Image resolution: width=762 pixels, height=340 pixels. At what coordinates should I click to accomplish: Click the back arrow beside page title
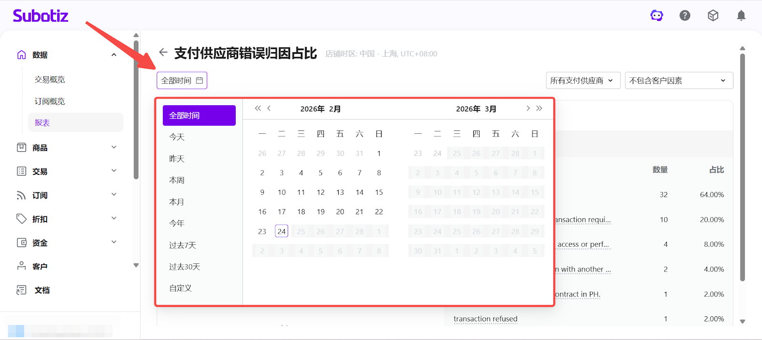click(x=163, y=52)
